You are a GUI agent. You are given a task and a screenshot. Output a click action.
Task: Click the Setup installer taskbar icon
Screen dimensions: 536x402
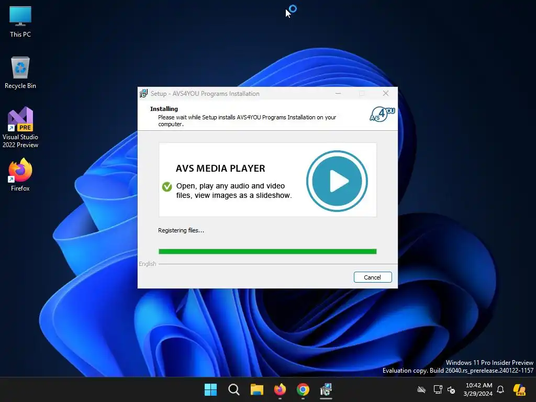pyautogui.click(x=326, y=389)
